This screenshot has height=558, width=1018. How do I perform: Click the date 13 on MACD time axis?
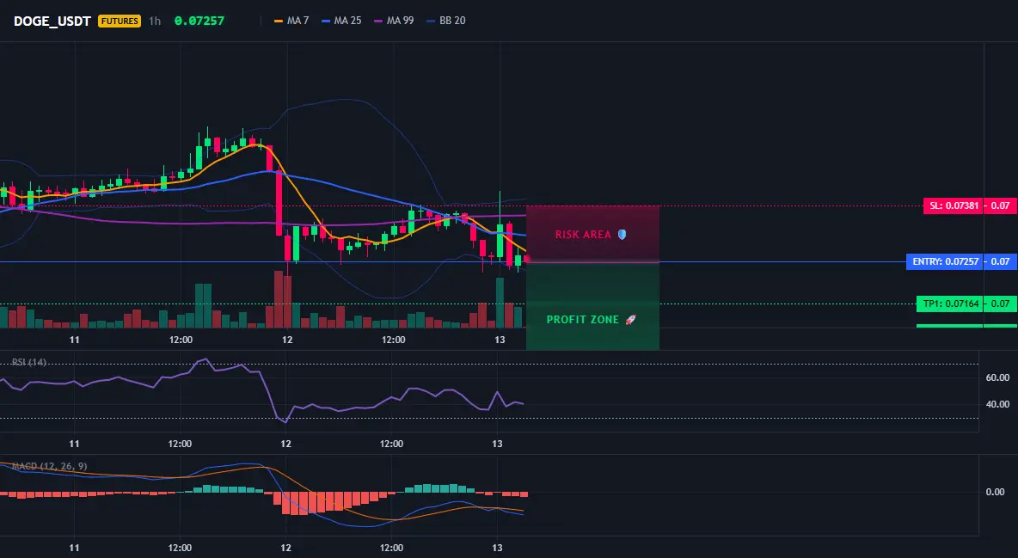click(497, 548)
